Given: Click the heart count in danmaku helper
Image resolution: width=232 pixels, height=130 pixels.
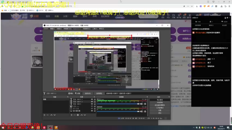Looking at the screenshot, I should coord(224,22).
